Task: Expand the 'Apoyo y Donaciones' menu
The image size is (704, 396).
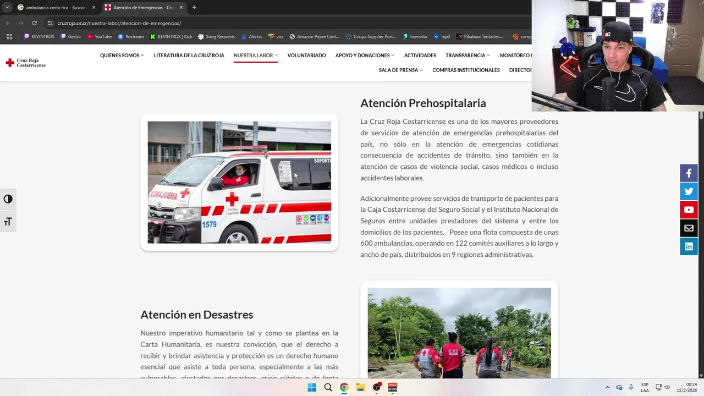Action: coord(365,56)
